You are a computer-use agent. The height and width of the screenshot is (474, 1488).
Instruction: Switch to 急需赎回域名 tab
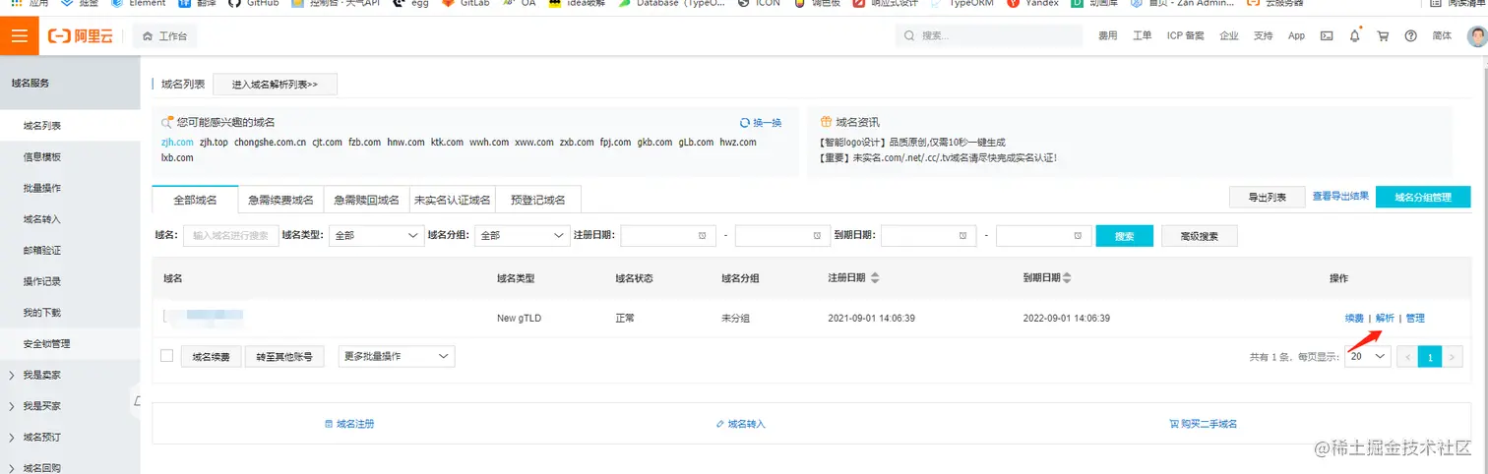(366, 200)
